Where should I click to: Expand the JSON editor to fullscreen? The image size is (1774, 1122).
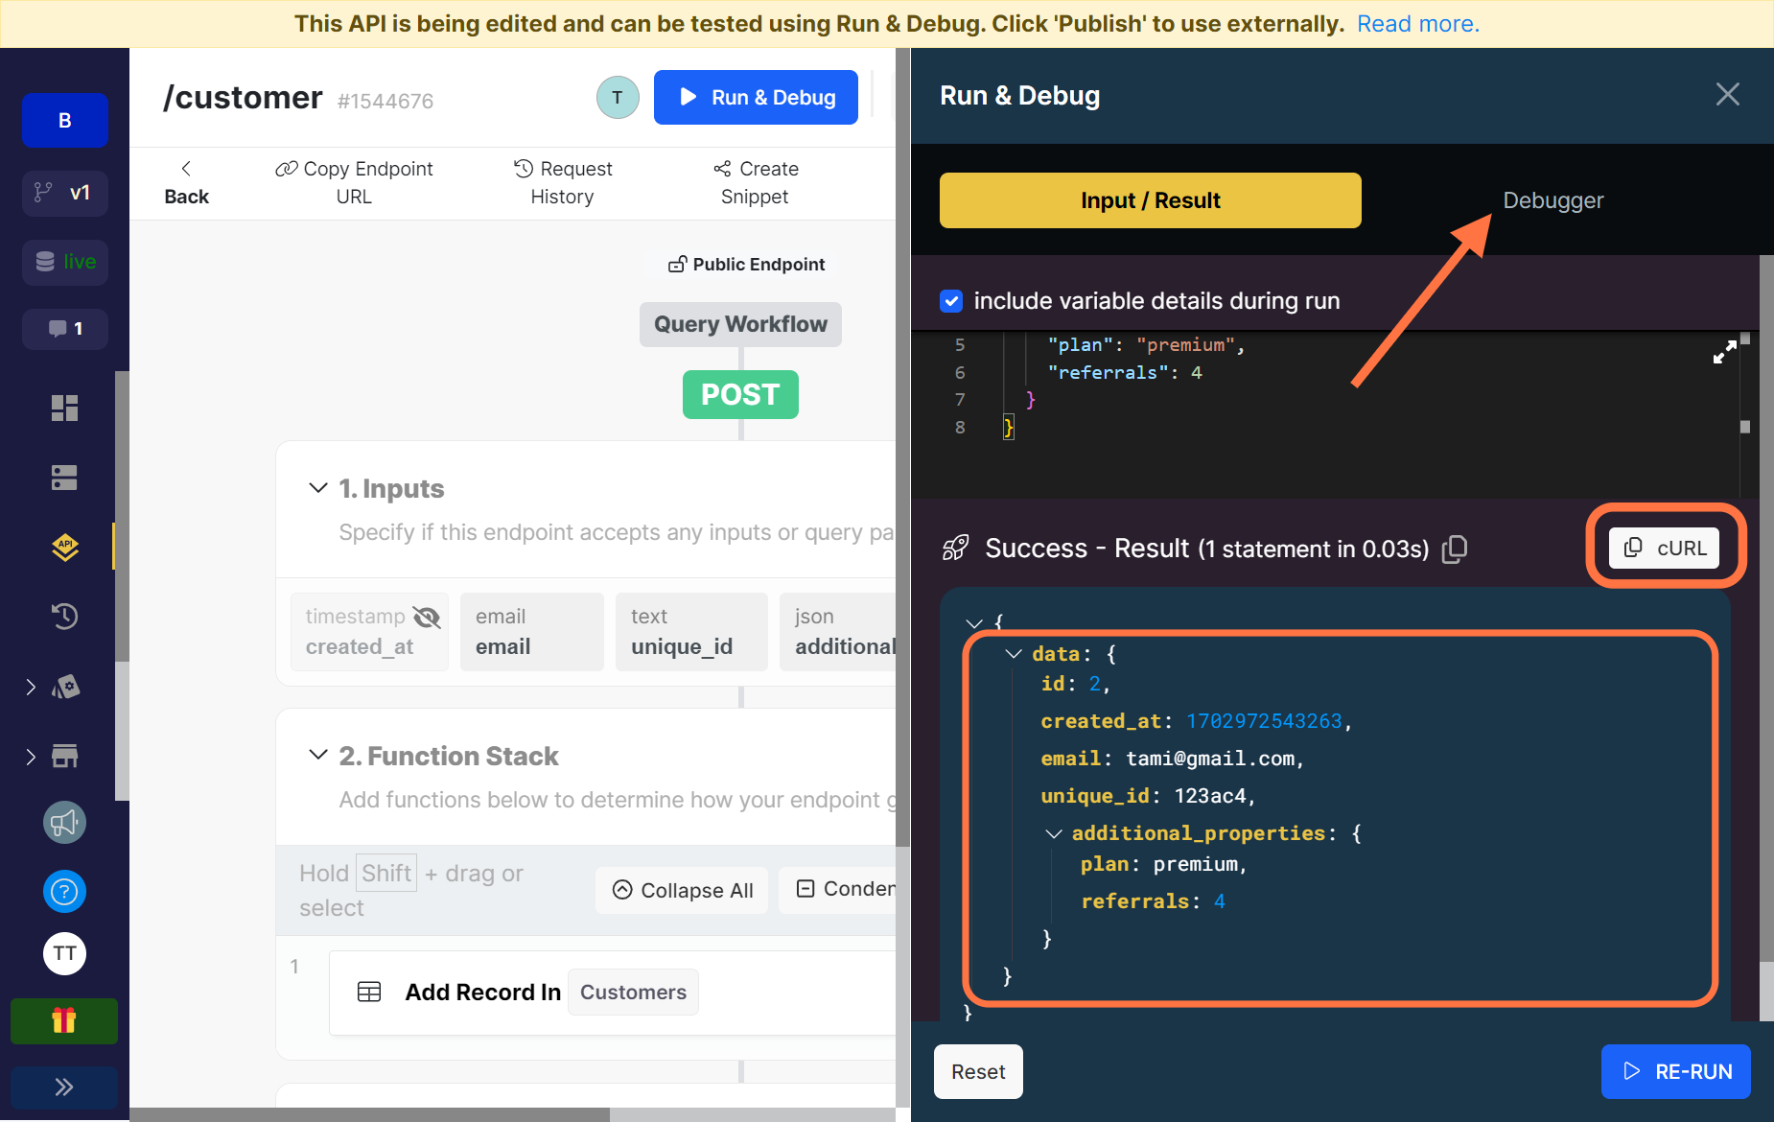(1725, 352)
